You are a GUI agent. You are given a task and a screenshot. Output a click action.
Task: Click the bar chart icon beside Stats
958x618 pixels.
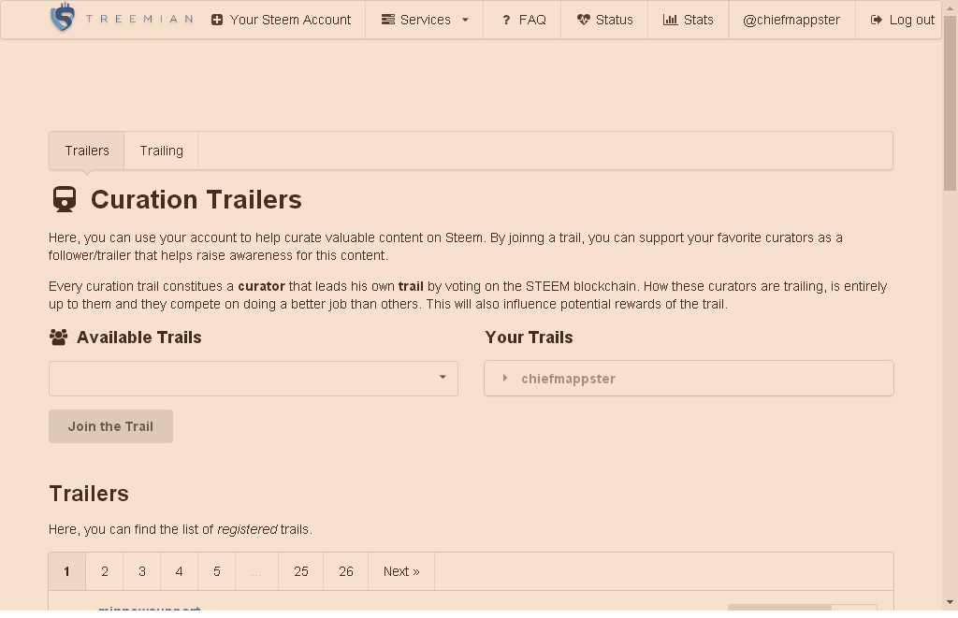[670, 21]
